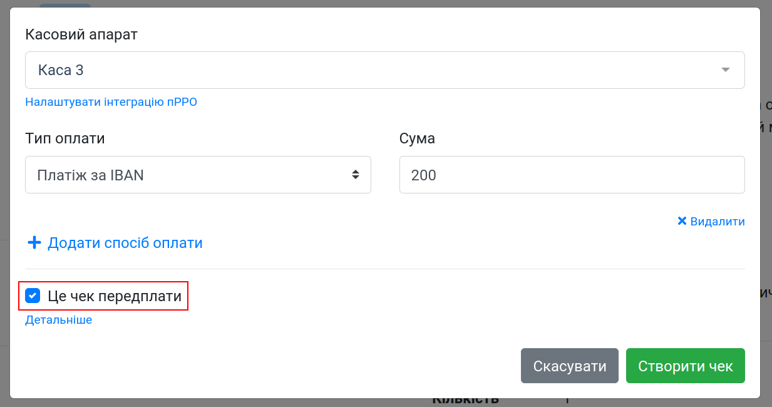Uncheck the Це чек передплати checkbox
The image size is (772, 407).
33,296
